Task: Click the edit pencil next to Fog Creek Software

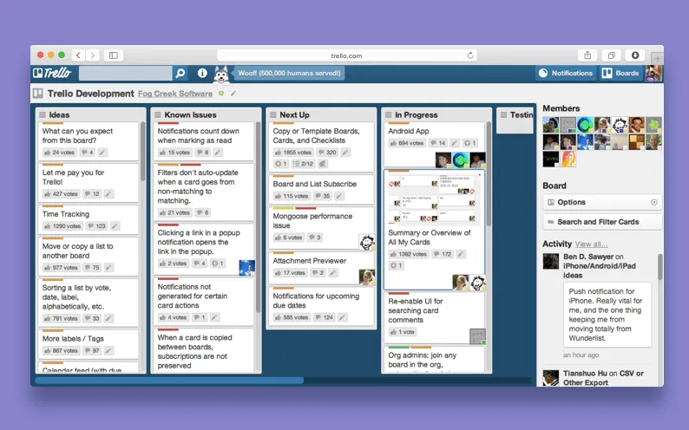Action: tap(233, 94)
